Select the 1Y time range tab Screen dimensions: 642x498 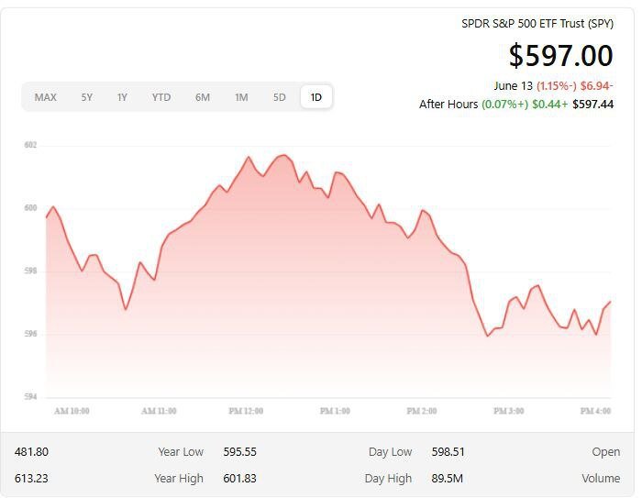click(x=122, y=97)
